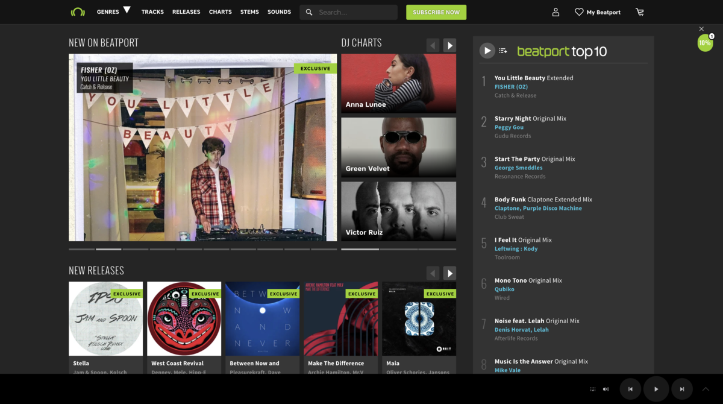Show previous New Releases page

(x=433, y=273)
